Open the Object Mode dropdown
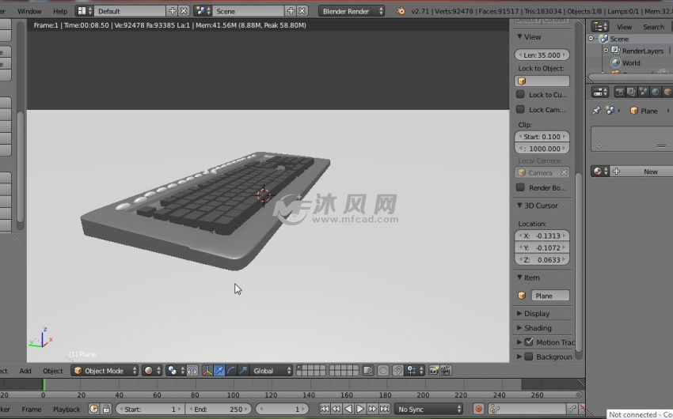The height and width of the screenshot is (419, 673). point(105,370)
